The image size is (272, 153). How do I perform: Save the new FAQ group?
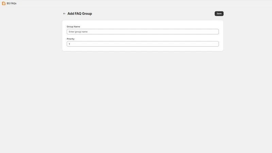click(x=219, y=14)
